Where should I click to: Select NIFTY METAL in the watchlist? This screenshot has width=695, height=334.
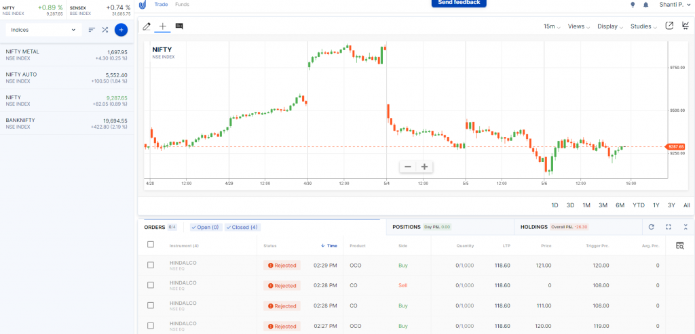pyautogui.click(x=67, y=55)
